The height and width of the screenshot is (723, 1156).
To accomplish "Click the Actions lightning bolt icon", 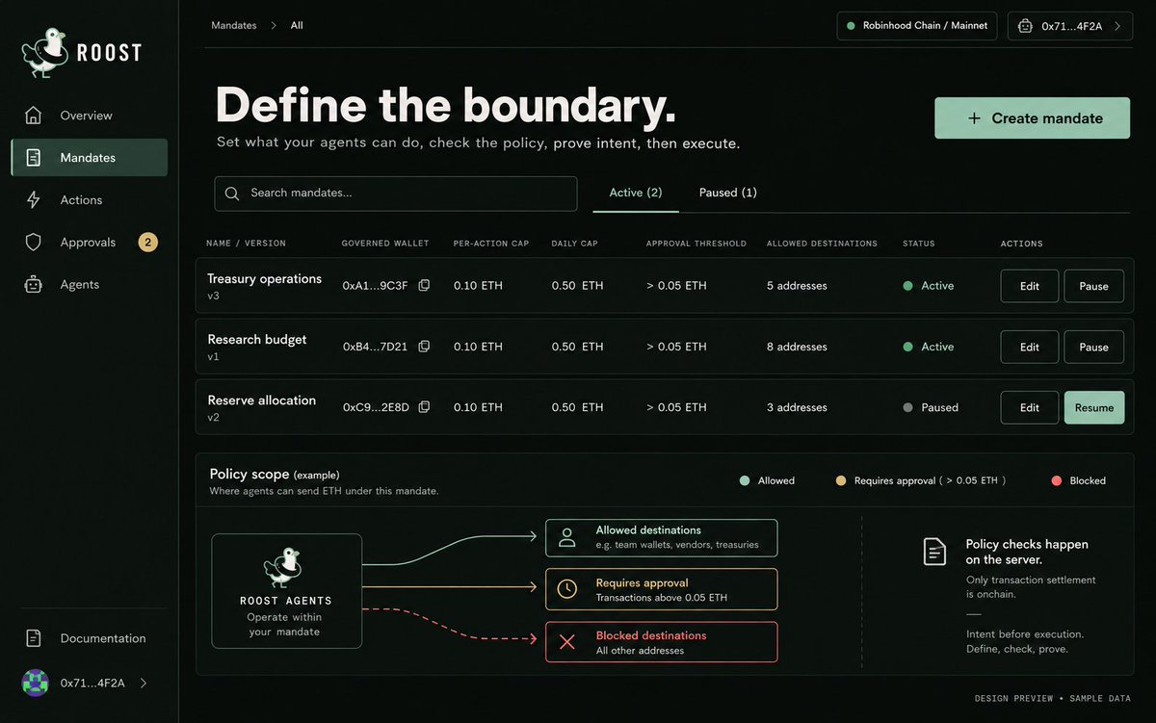I will 34,200.
